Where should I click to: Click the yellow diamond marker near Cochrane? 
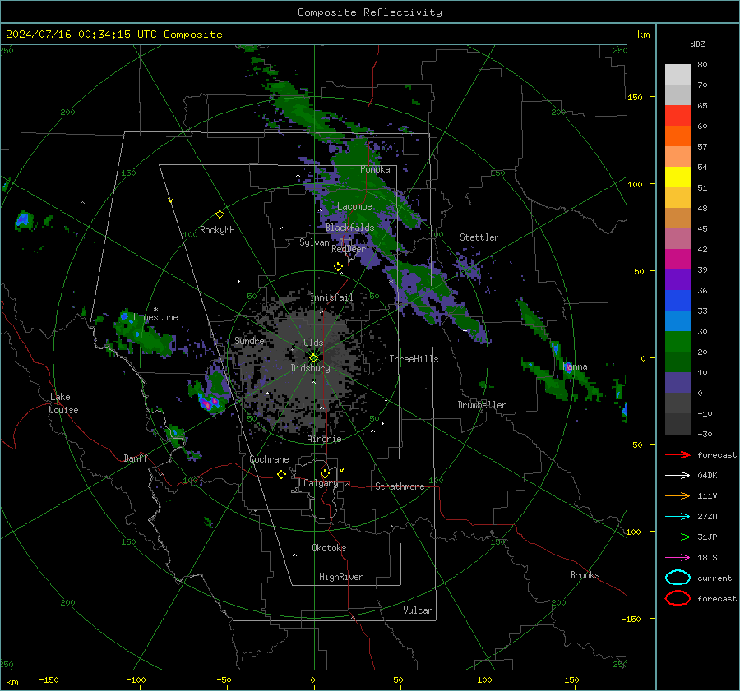[282, 474]
